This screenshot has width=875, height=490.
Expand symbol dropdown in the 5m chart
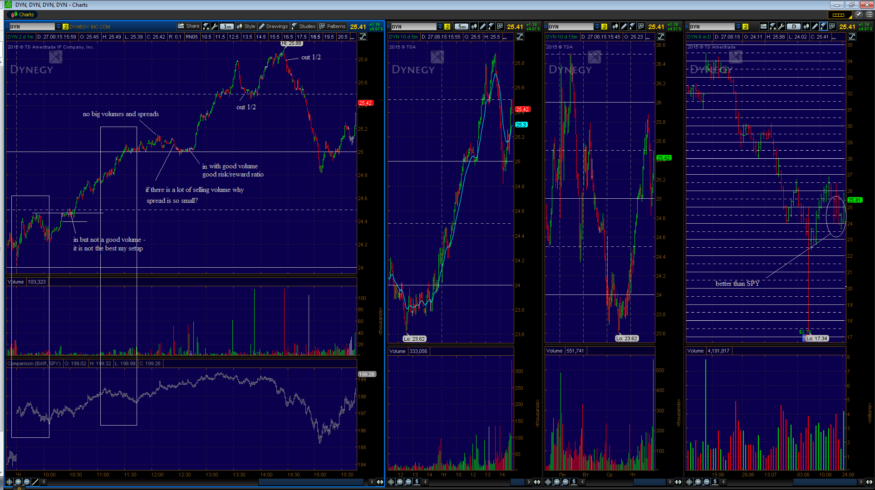click(440, 27)
